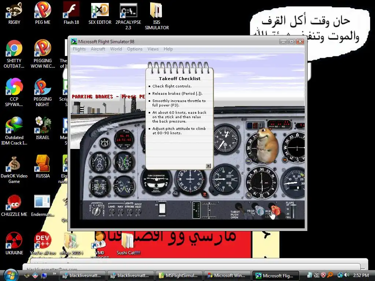Open the Outdated IDM Crack shortcut
This screenshot has height=281, width=375.
[14, 131]
